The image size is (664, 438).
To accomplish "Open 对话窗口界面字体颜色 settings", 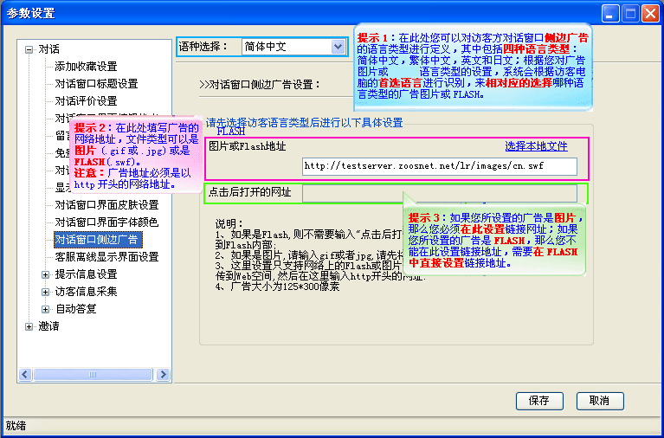I will [x=106, y=222].
